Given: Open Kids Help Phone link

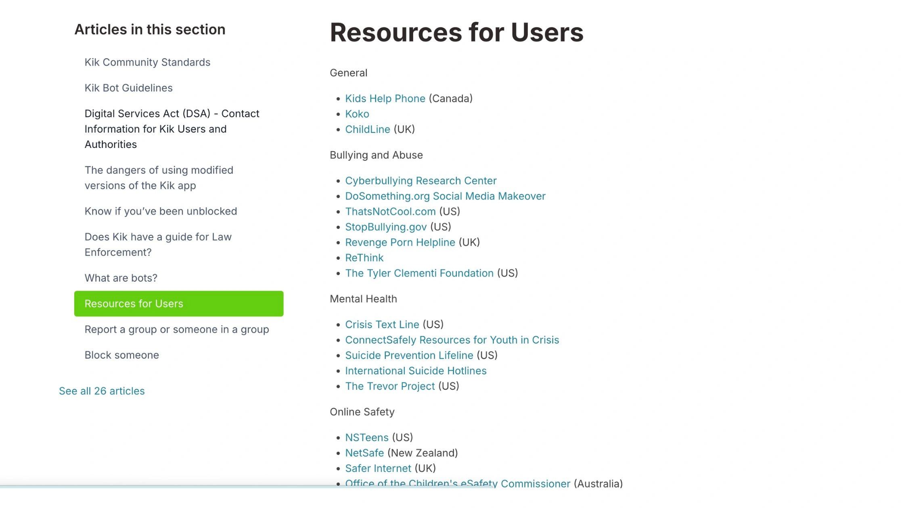Looking at the screenshot, I should (385, 99).
